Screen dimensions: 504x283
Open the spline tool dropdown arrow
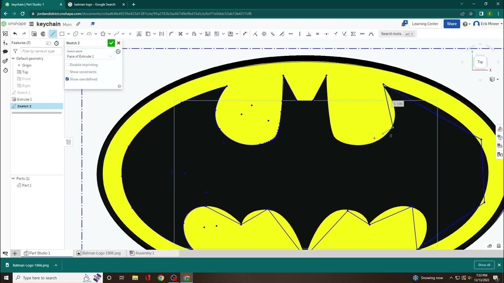(123, 34)
